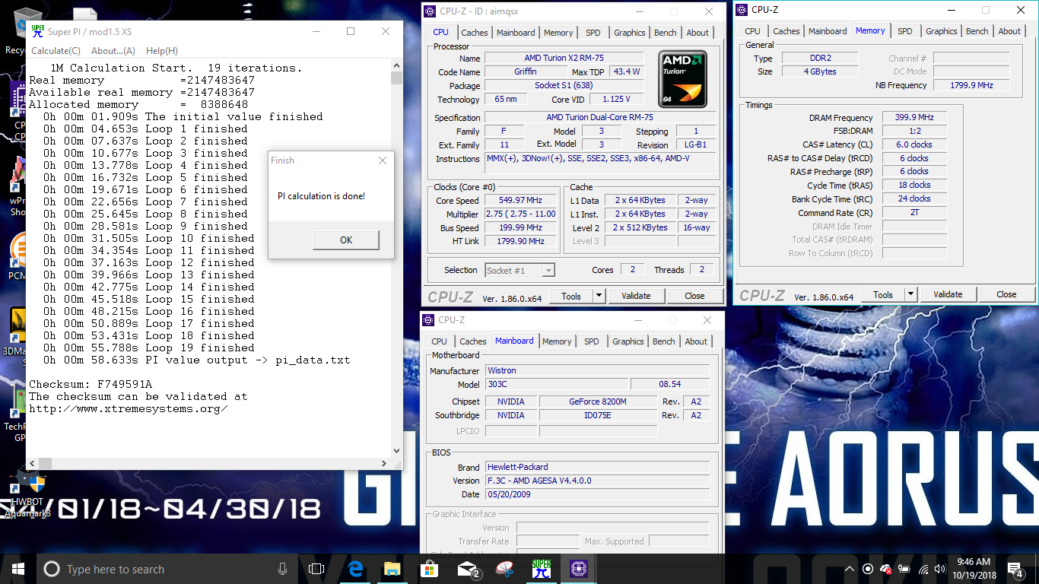Click the Windows Start button

(17, 569)
